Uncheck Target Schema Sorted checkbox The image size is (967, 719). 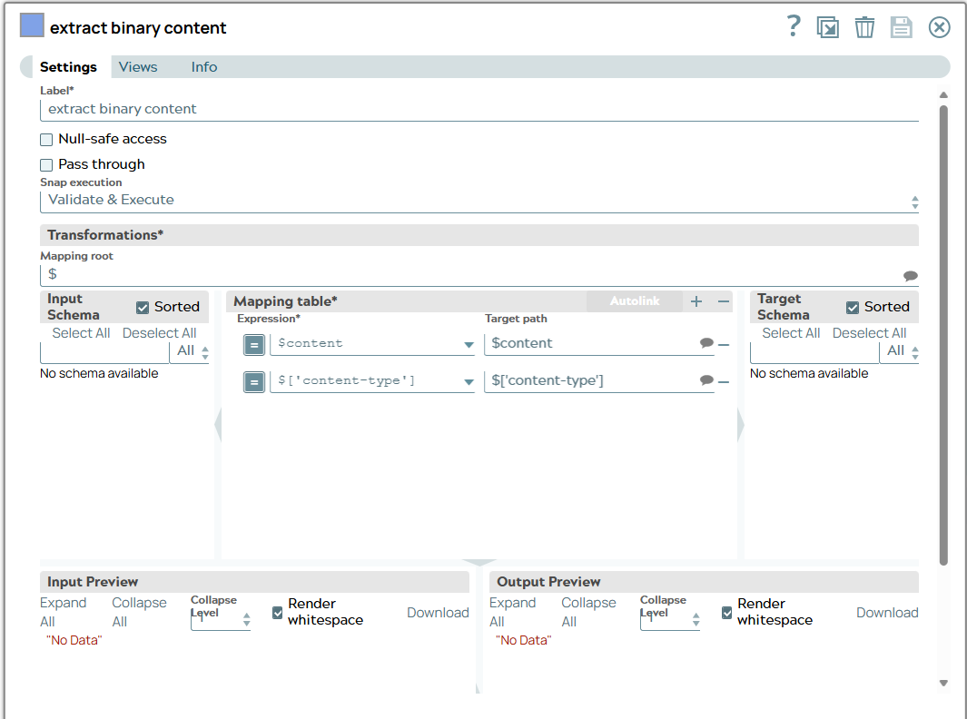[x=853, y=308]
